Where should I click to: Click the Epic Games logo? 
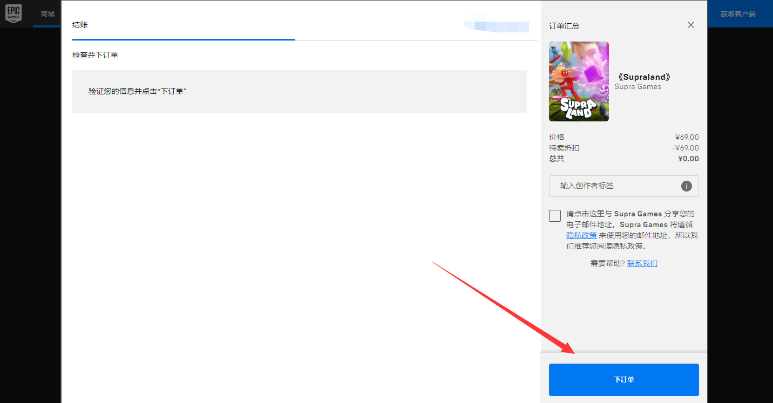pyautogui.click(x=13, y=13)
